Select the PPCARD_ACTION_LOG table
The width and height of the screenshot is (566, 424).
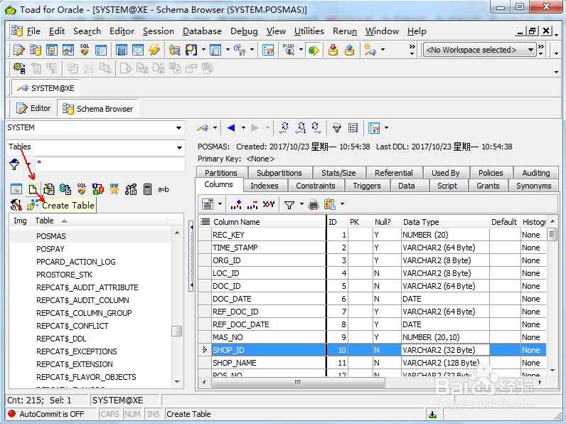click(76, 262)
